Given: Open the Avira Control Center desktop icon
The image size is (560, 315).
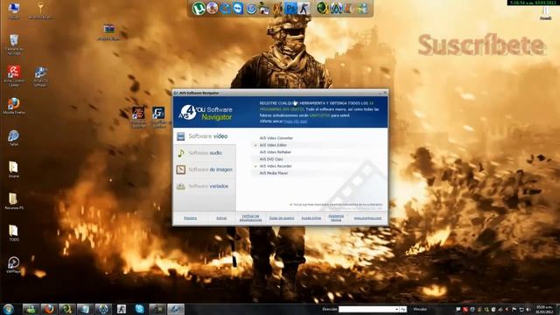Looking at the screenshot, I should pos(14,76).
